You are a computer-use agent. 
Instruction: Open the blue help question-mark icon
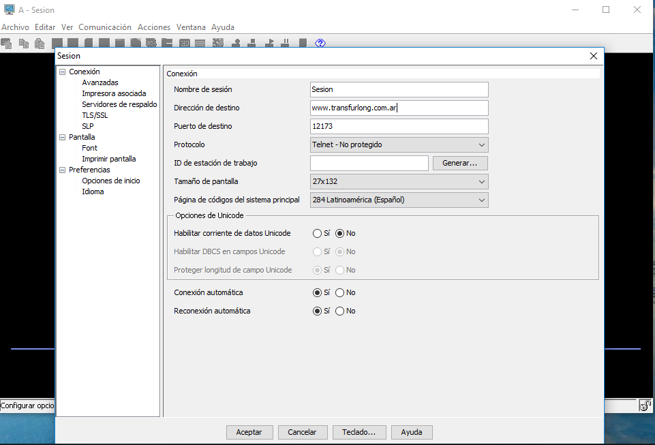[x=320, y=43]
